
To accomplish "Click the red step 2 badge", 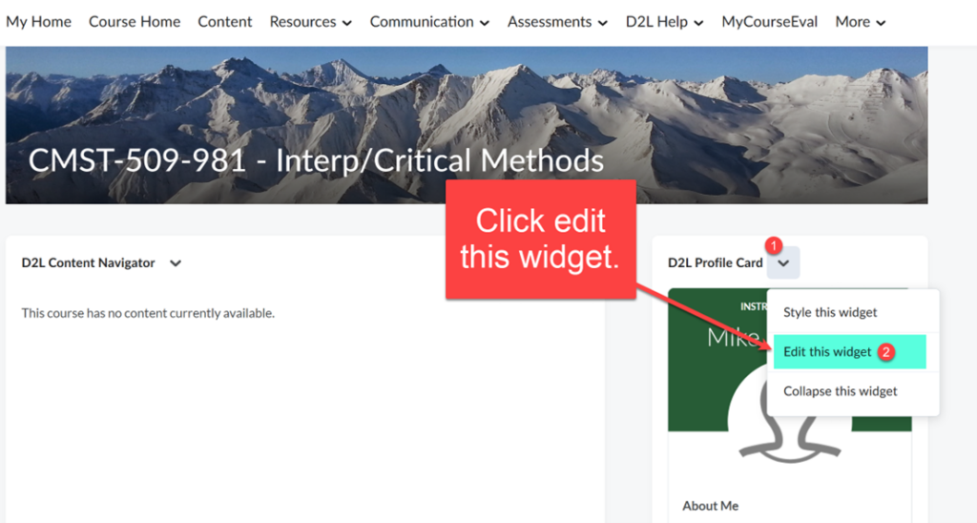I will pos(885,352).
